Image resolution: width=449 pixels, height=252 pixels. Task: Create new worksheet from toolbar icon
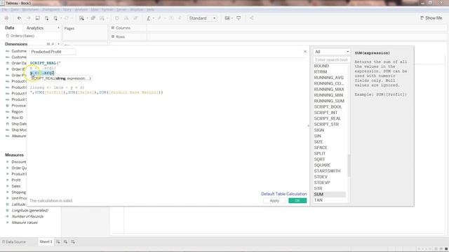(x=81, y=18)
